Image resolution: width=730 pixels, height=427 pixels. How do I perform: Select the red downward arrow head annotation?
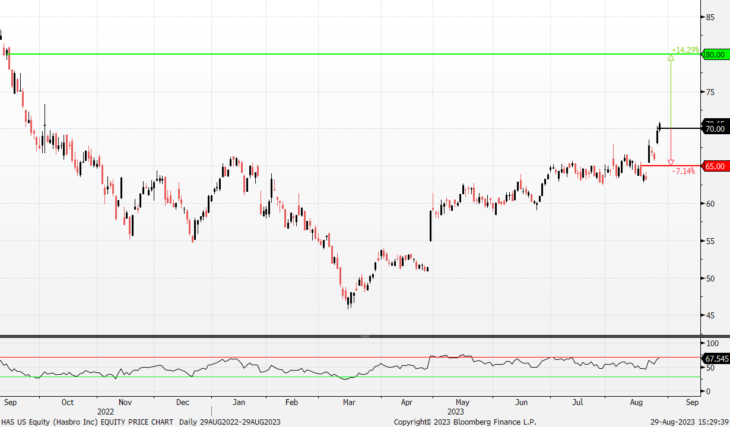[x=671, y=163]
